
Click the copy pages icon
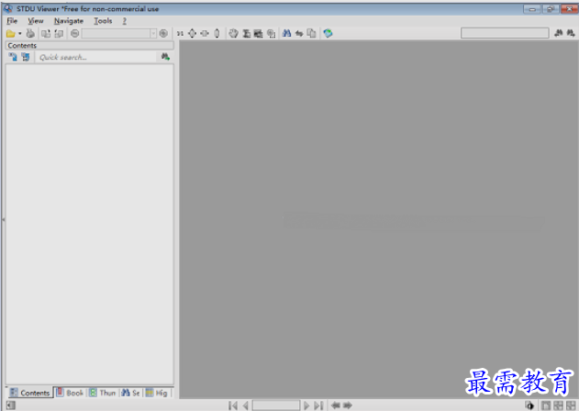point(312,34)
